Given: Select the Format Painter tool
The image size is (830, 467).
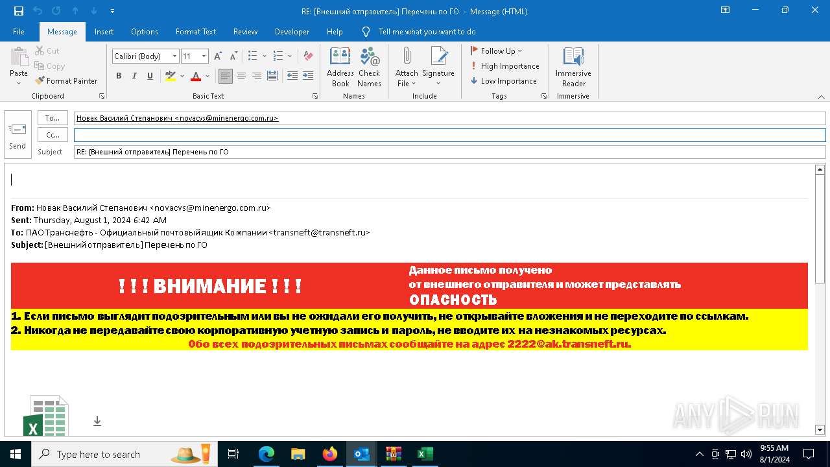Looking at the screenshot, I should [x=66, y=81].
